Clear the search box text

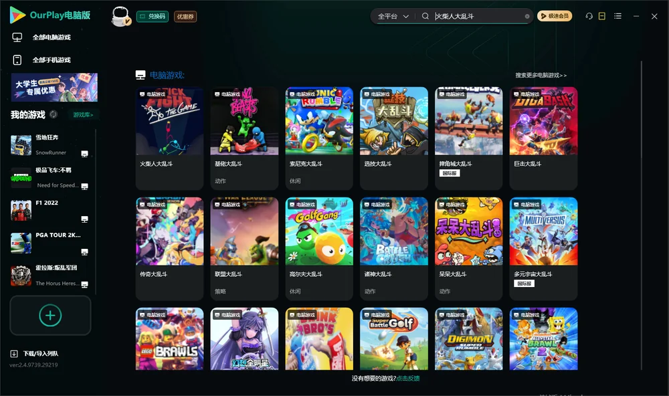click(527, 17)
